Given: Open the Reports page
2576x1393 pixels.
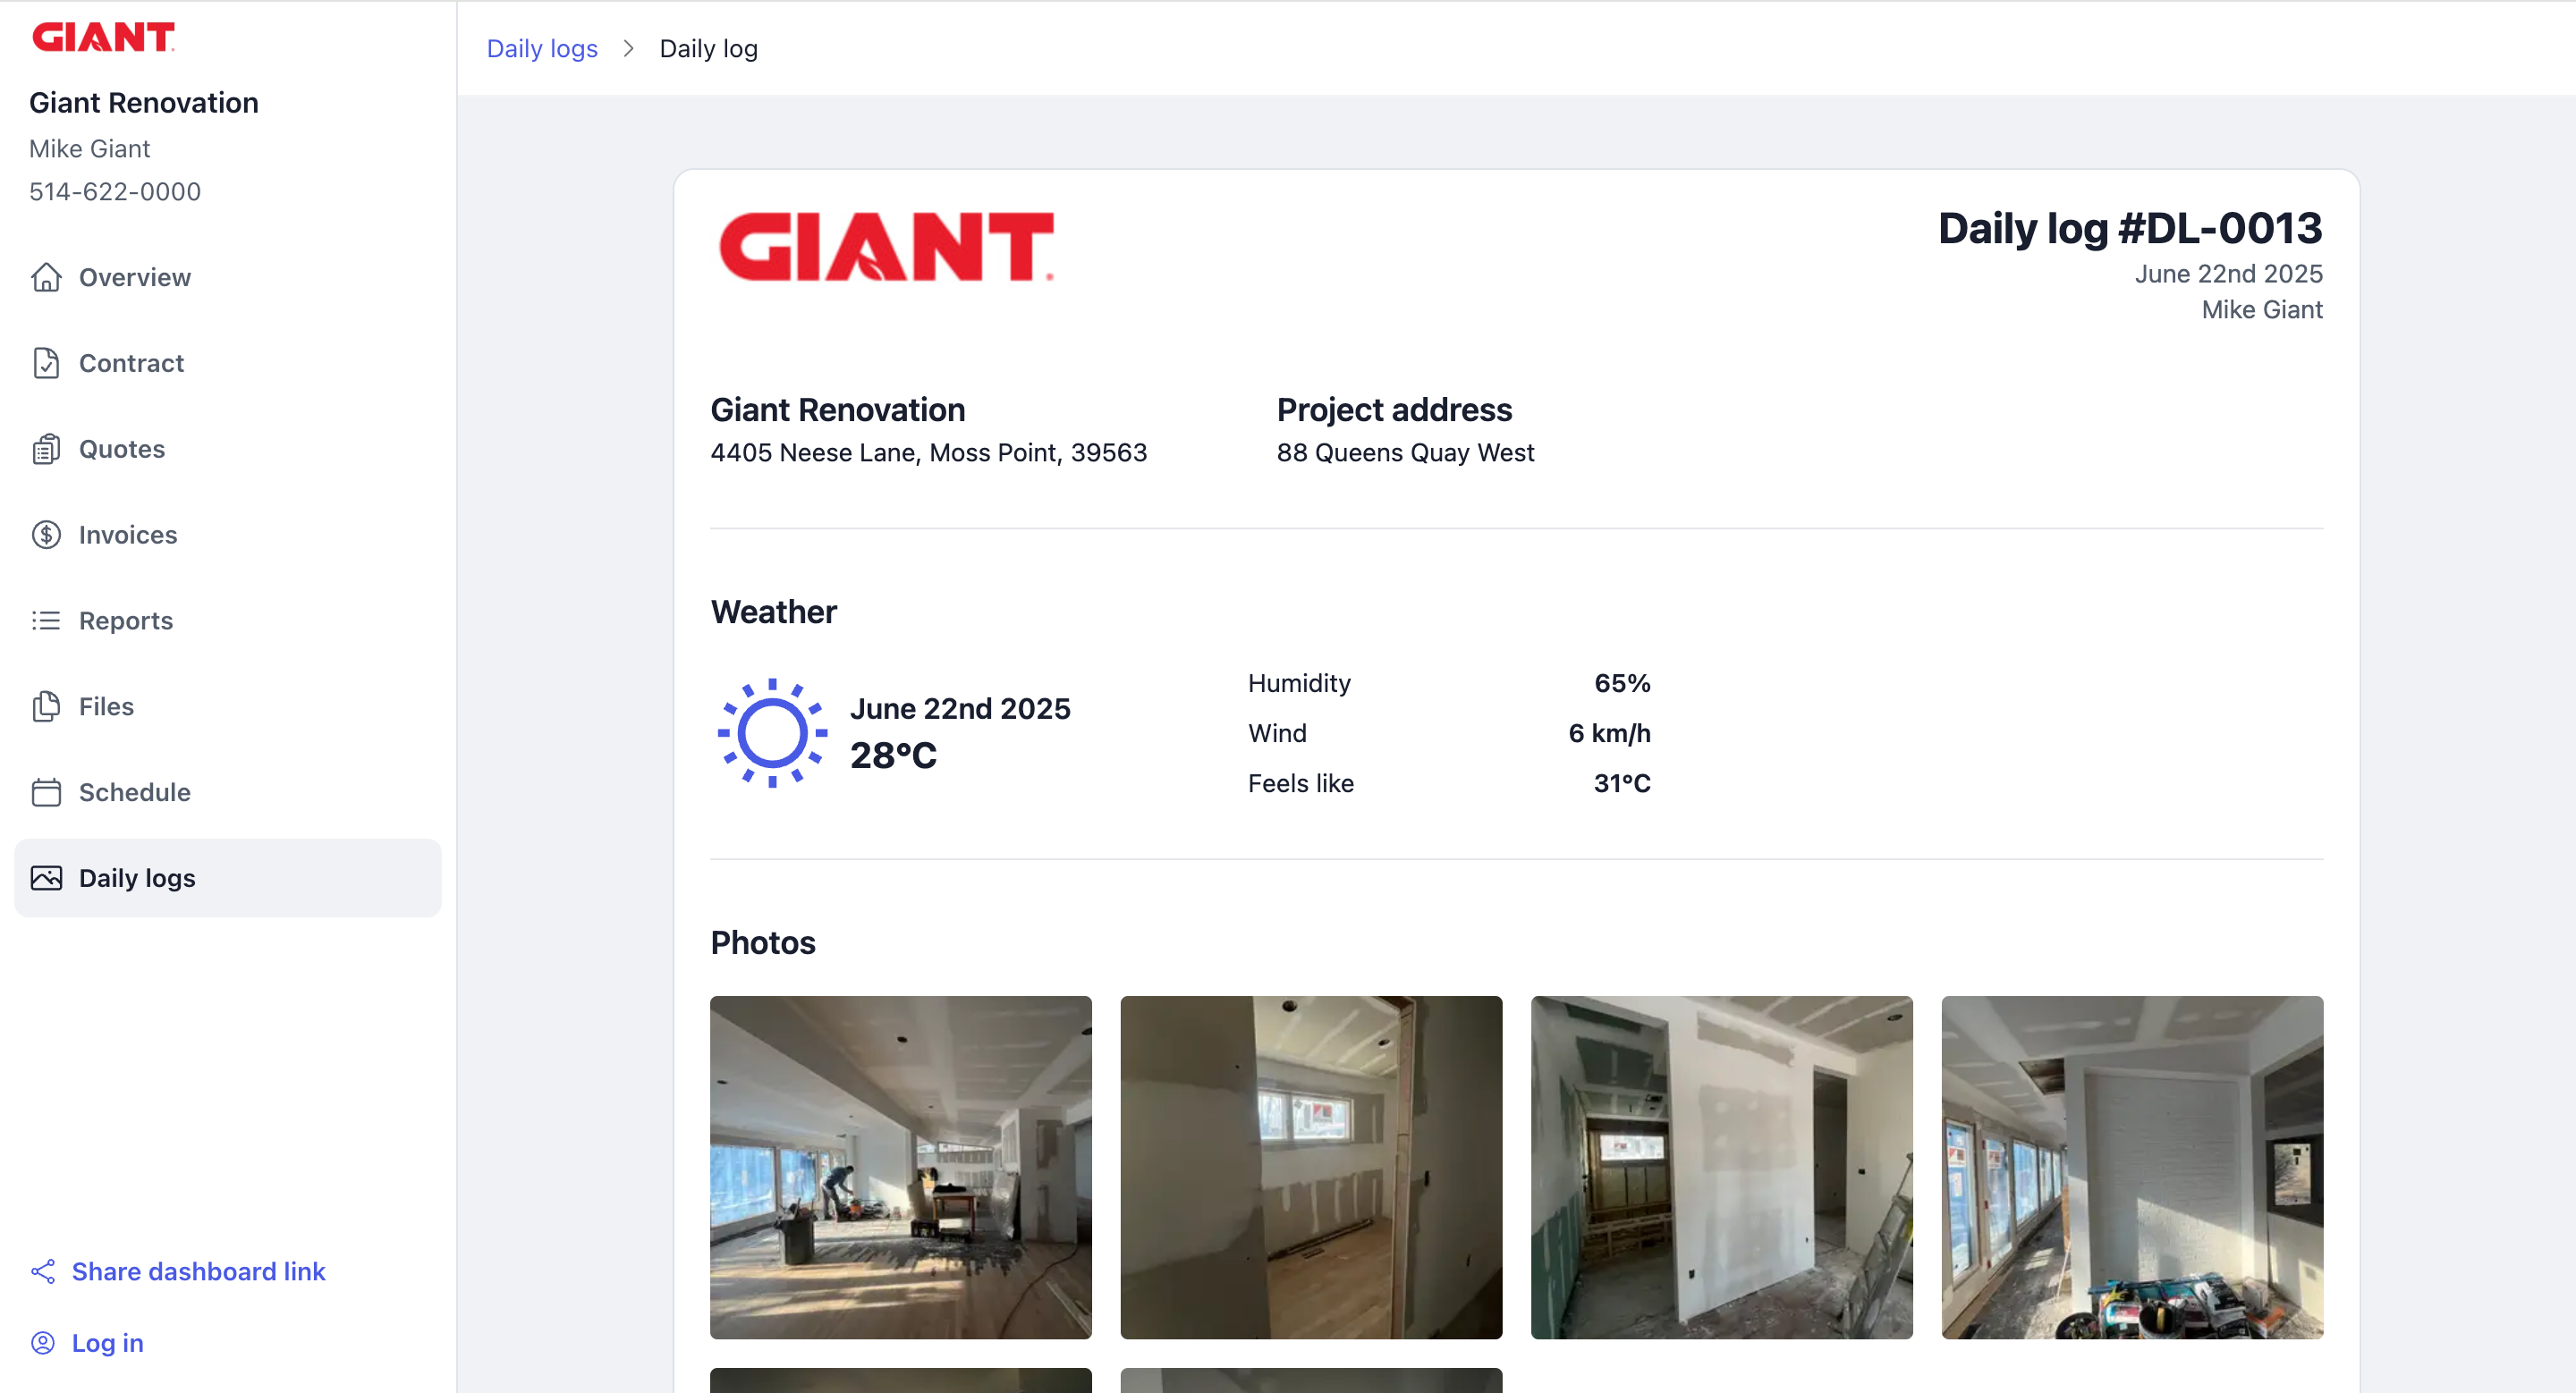Looking at the screenshot, I should coord(228,621).
